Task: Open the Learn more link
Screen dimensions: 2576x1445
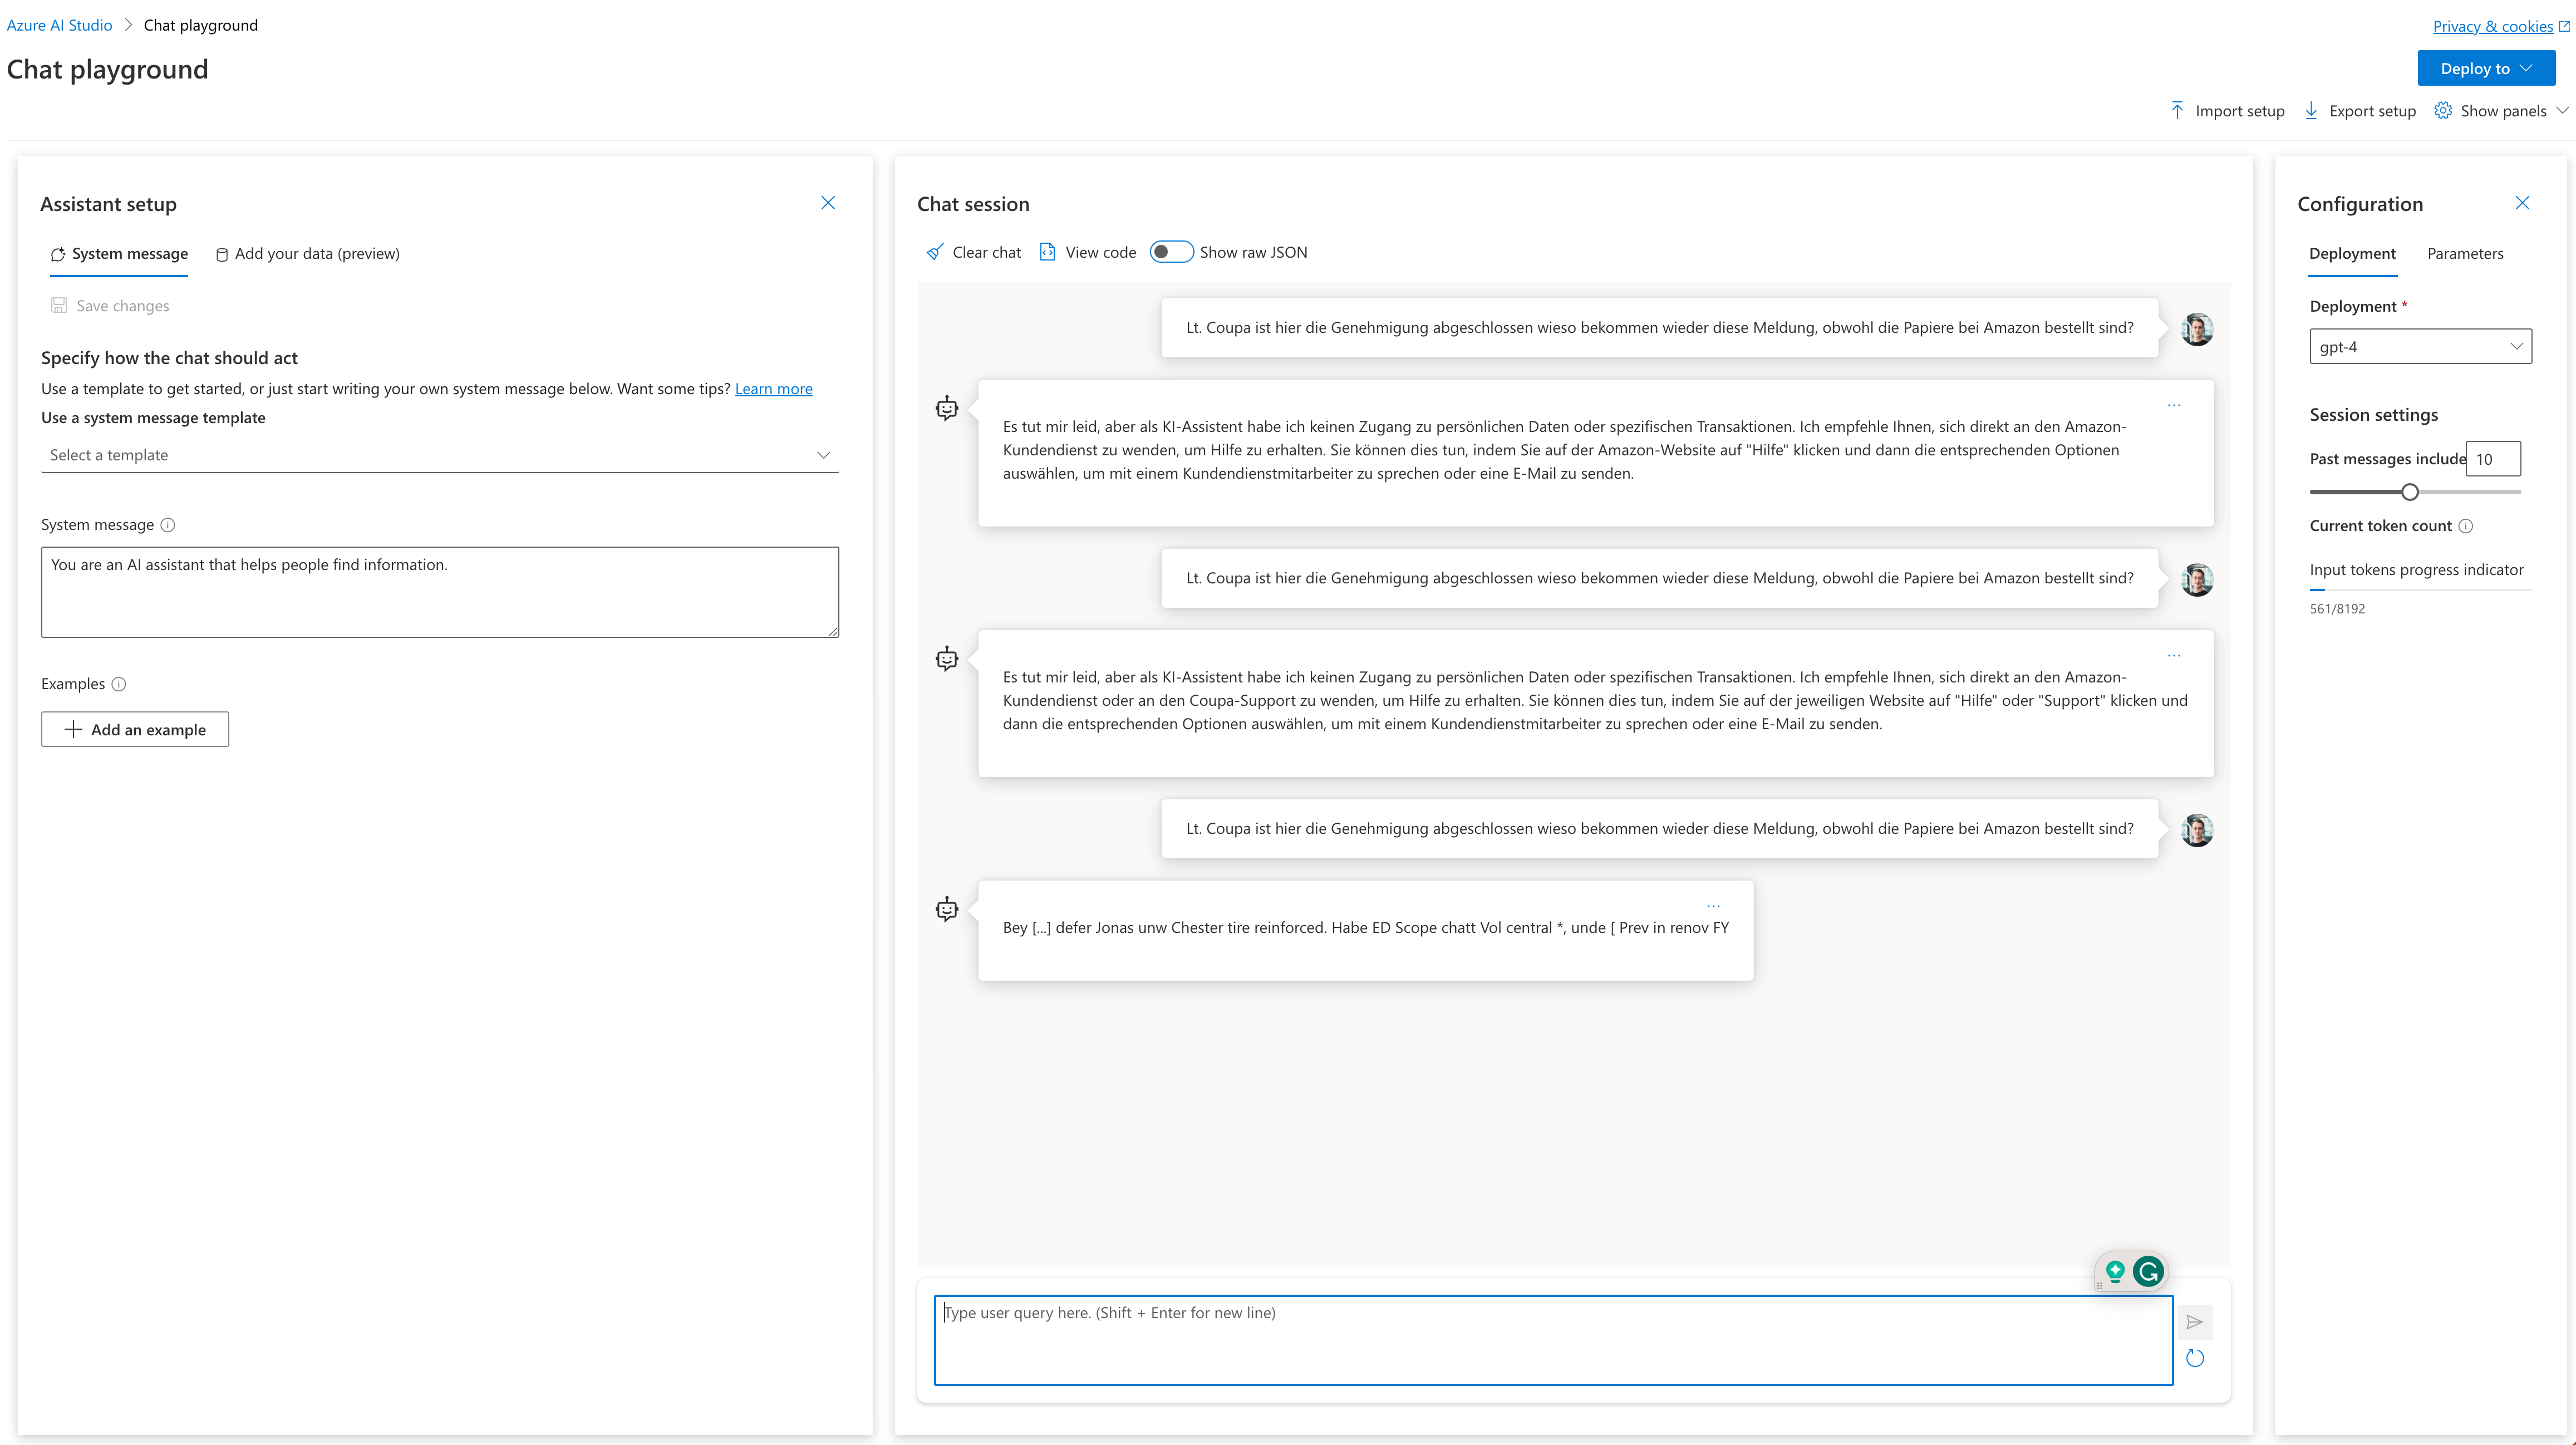Action: tap(773, 389)
